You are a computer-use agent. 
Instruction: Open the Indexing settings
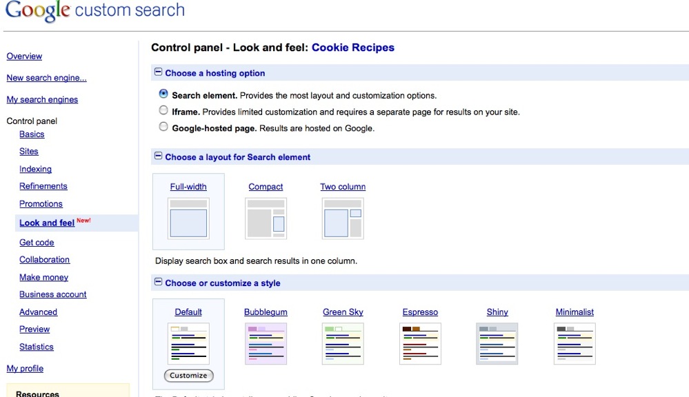coord(35,169)
